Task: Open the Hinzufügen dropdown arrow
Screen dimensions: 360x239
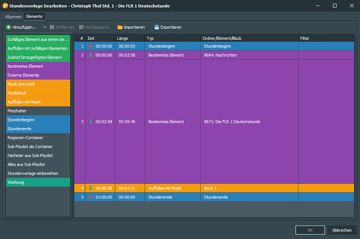Action: pos(44,27)
